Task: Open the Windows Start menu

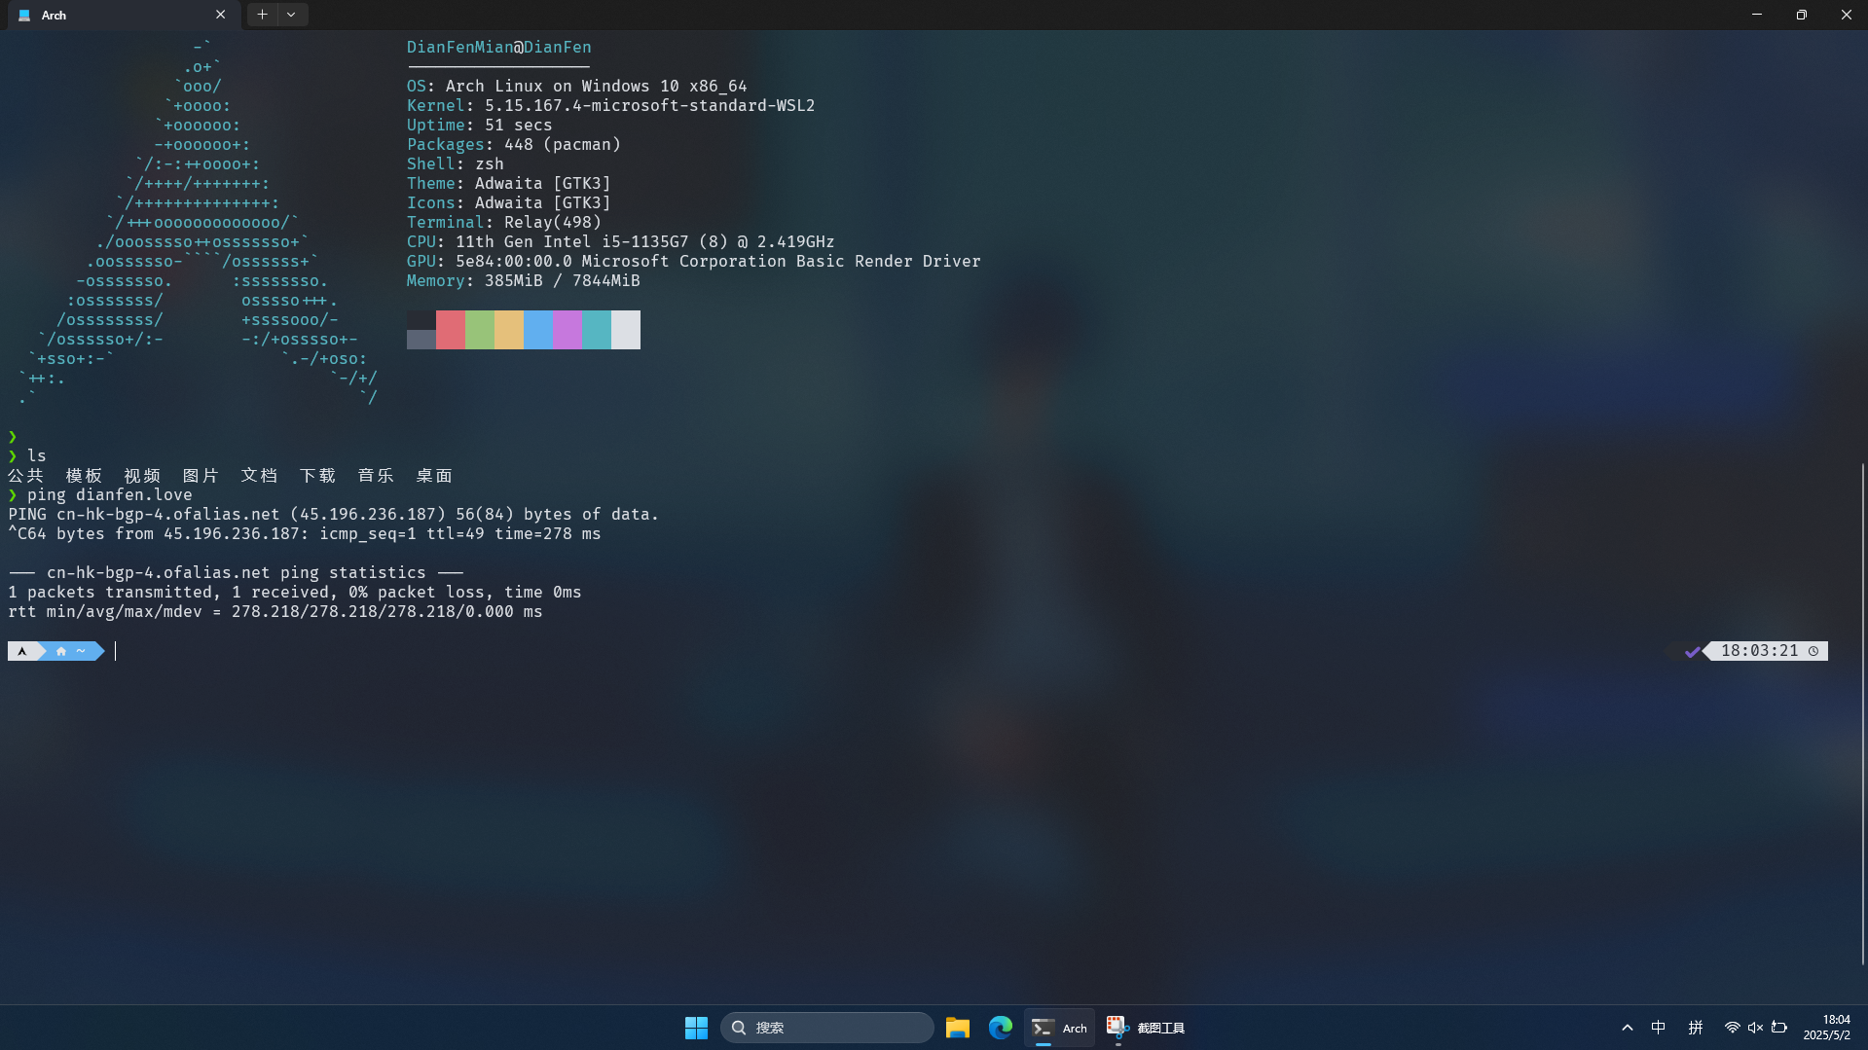Action: click(696, 1028)
